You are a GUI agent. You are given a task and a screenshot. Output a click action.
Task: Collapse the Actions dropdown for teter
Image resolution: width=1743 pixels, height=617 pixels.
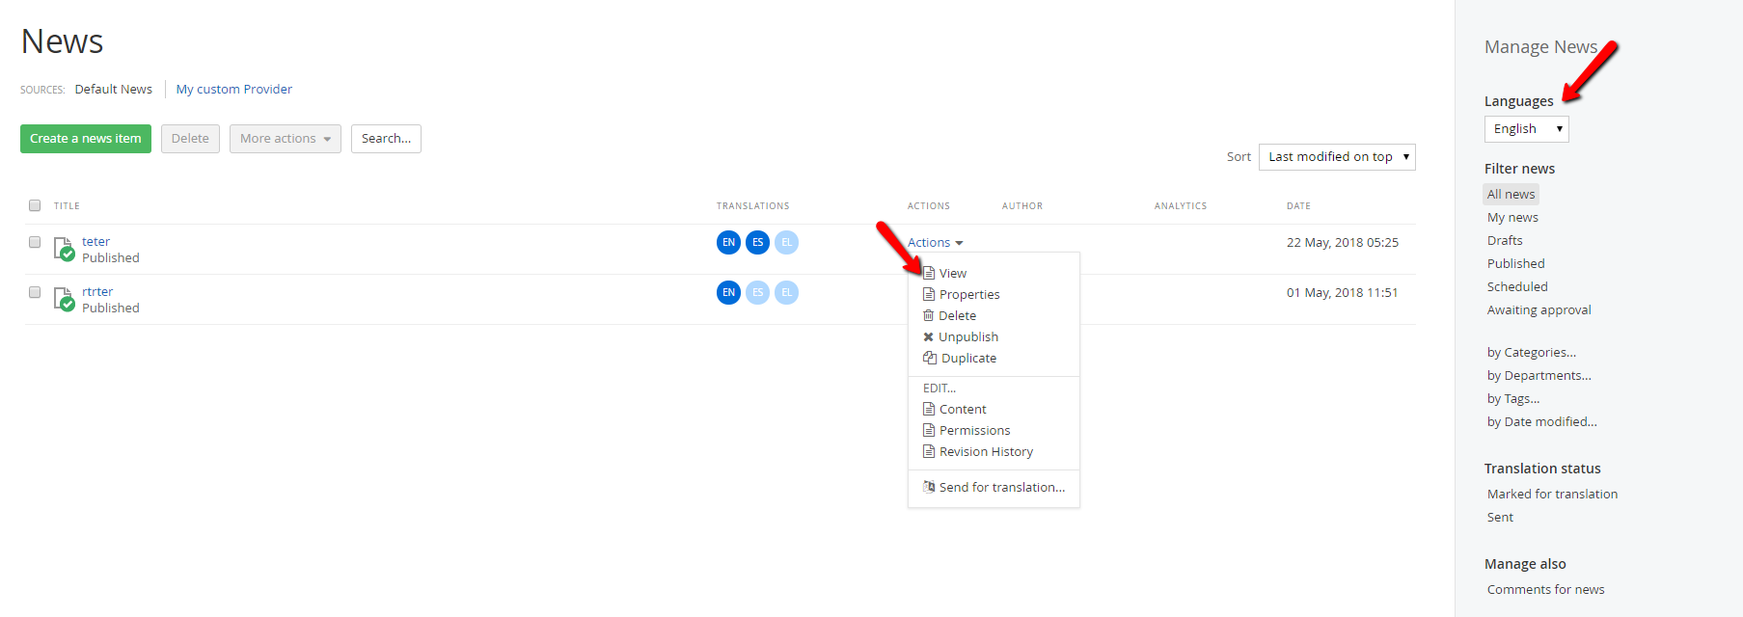(935, 243)
